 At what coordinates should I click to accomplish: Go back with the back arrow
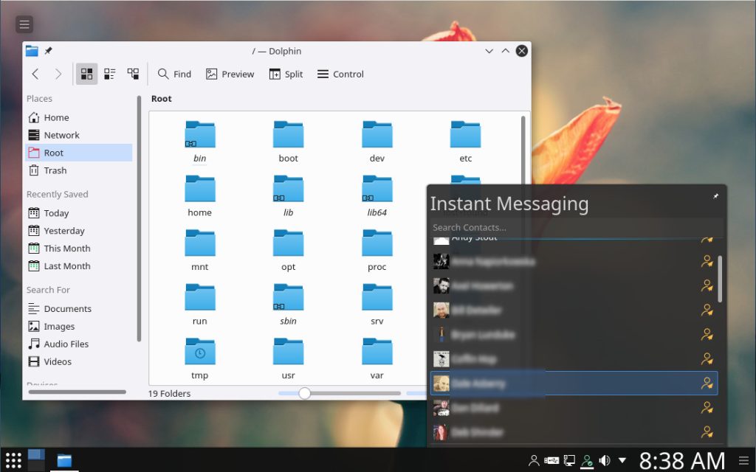pos(35,74)
